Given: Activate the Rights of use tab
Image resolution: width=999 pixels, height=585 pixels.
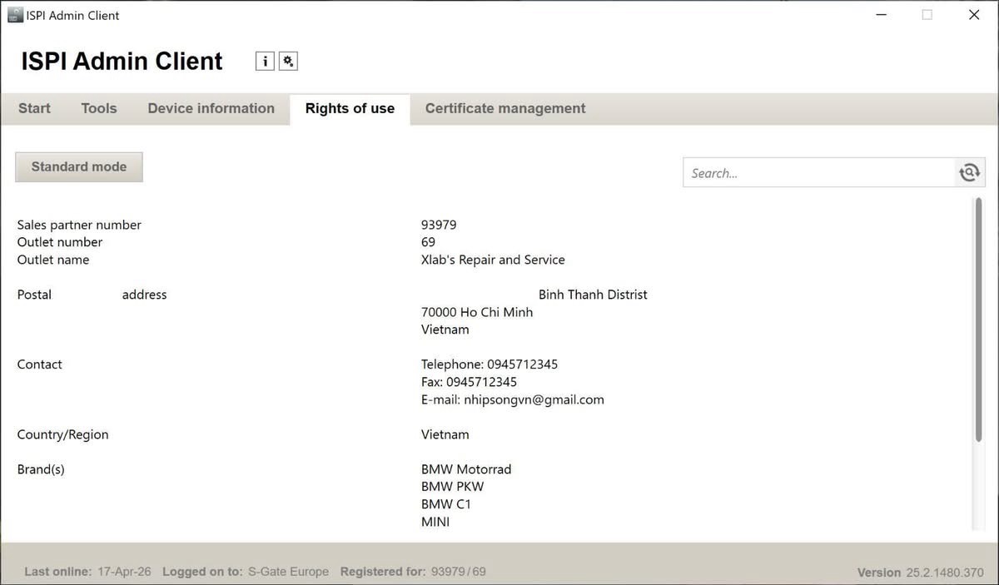Looking at the screenshot, I should click(350, 108).
